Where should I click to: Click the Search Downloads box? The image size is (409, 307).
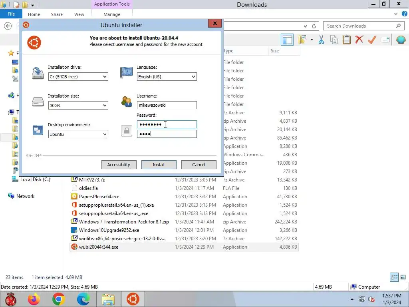pyautogui.click(x=363, y=26)
